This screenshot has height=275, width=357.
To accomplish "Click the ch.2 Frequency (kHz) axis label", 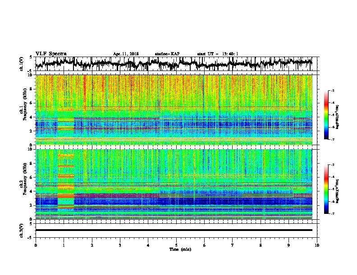I will [x=23, y=179].
